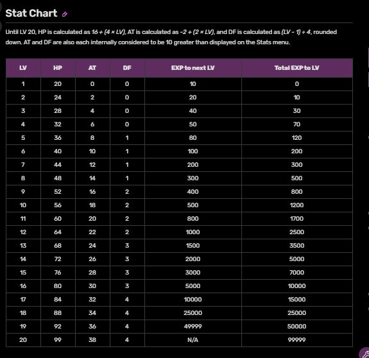Select HP value 36 in LV 5 row

pyautogui.click(x=58, y=137)
